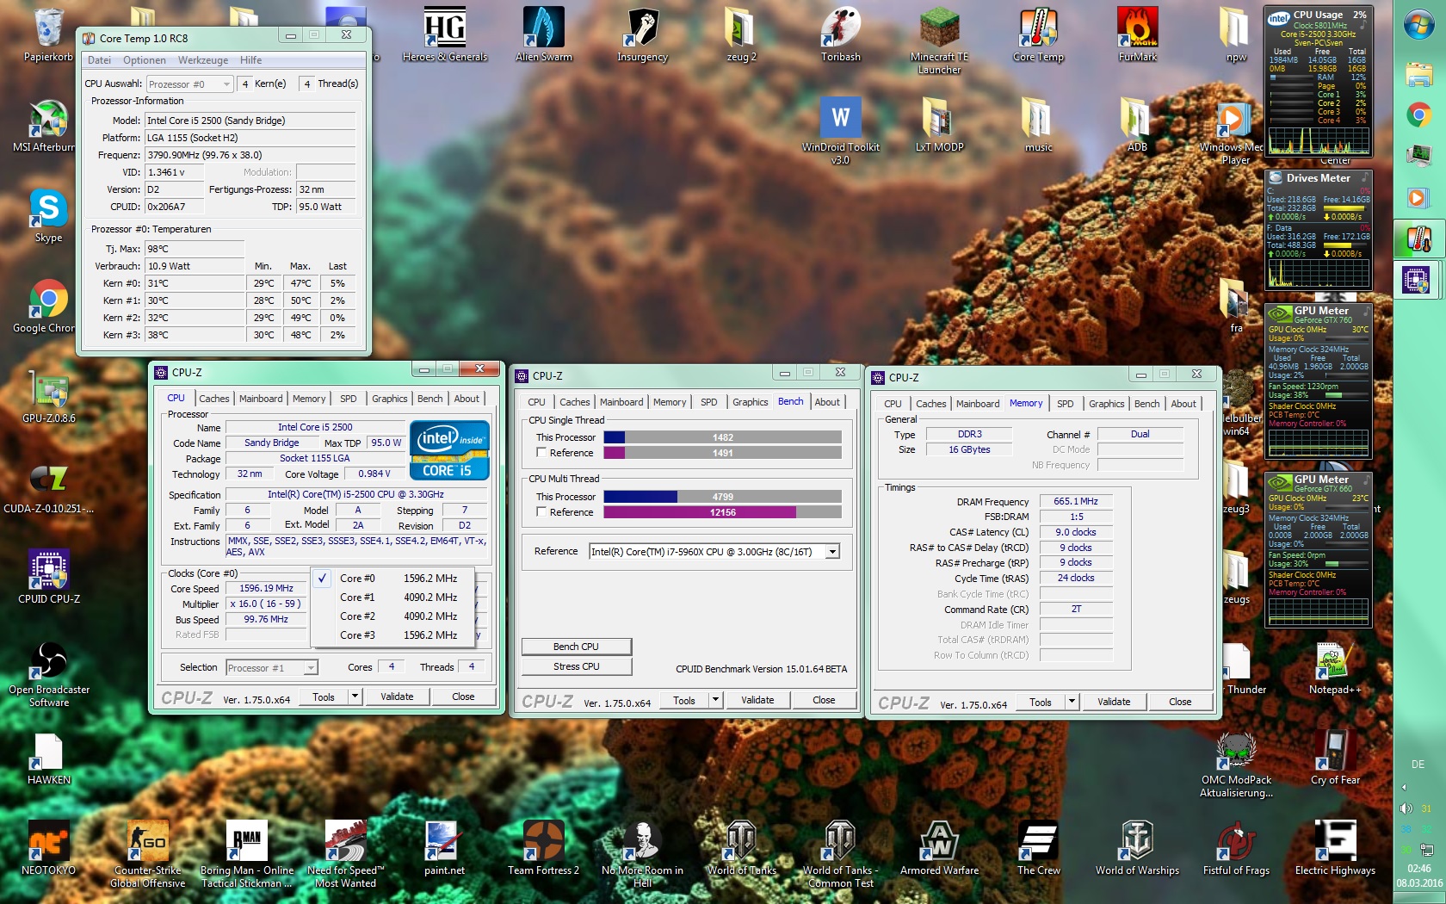Viewport: 1446px width, 904px height.
Task: Open Electric Highways desktop icon
Action: coord(1335,849)
